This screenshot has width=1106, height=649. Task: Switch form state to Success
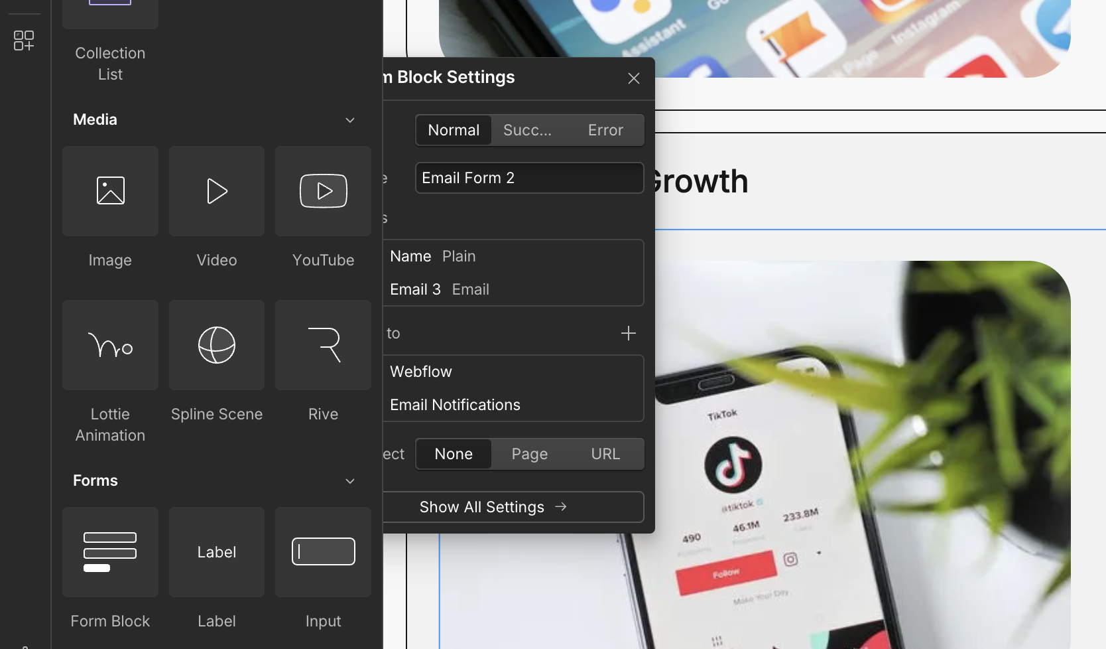527,130
